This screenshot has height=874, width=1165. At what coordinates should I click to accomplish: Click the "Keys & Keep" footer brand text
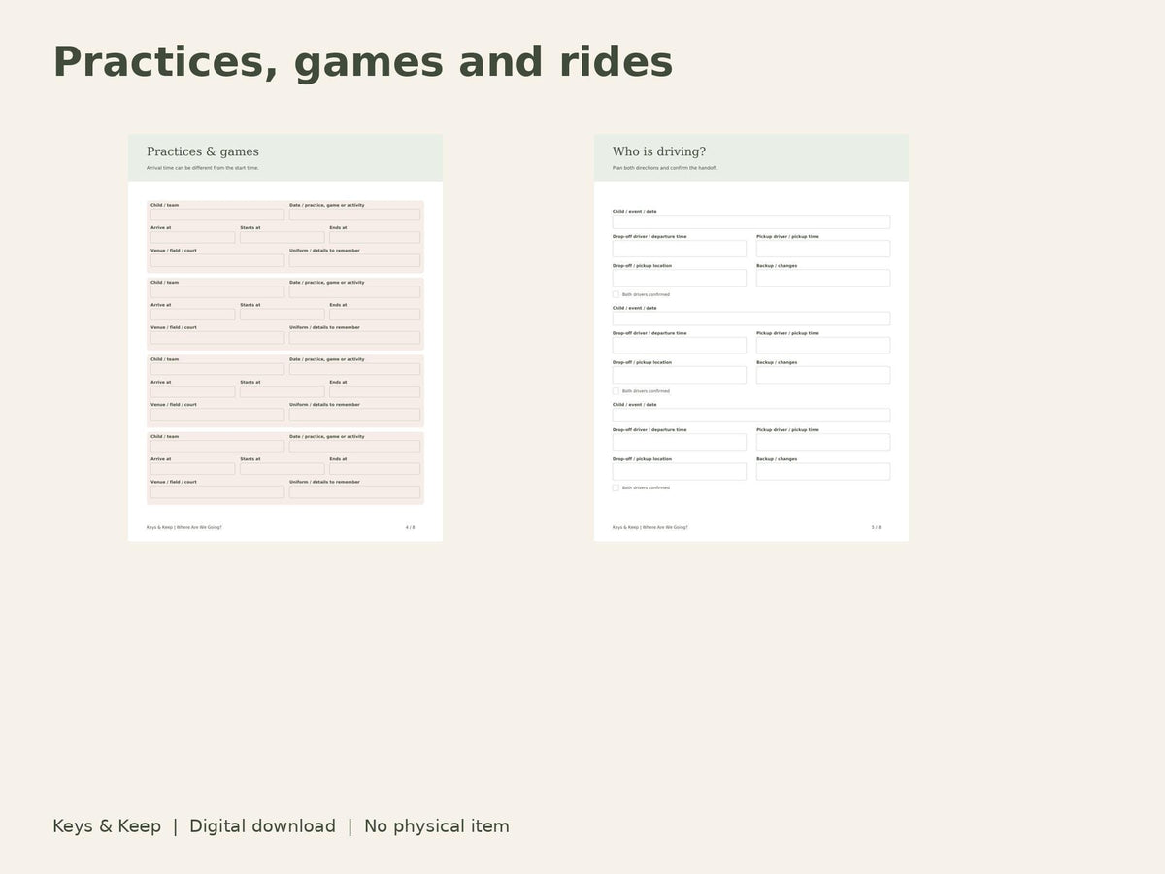[107, 826]
